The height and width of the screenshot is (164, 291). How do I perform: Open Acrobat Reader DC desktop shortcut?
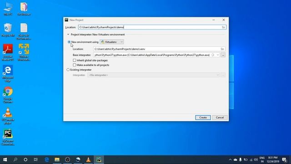coord(8,52)
